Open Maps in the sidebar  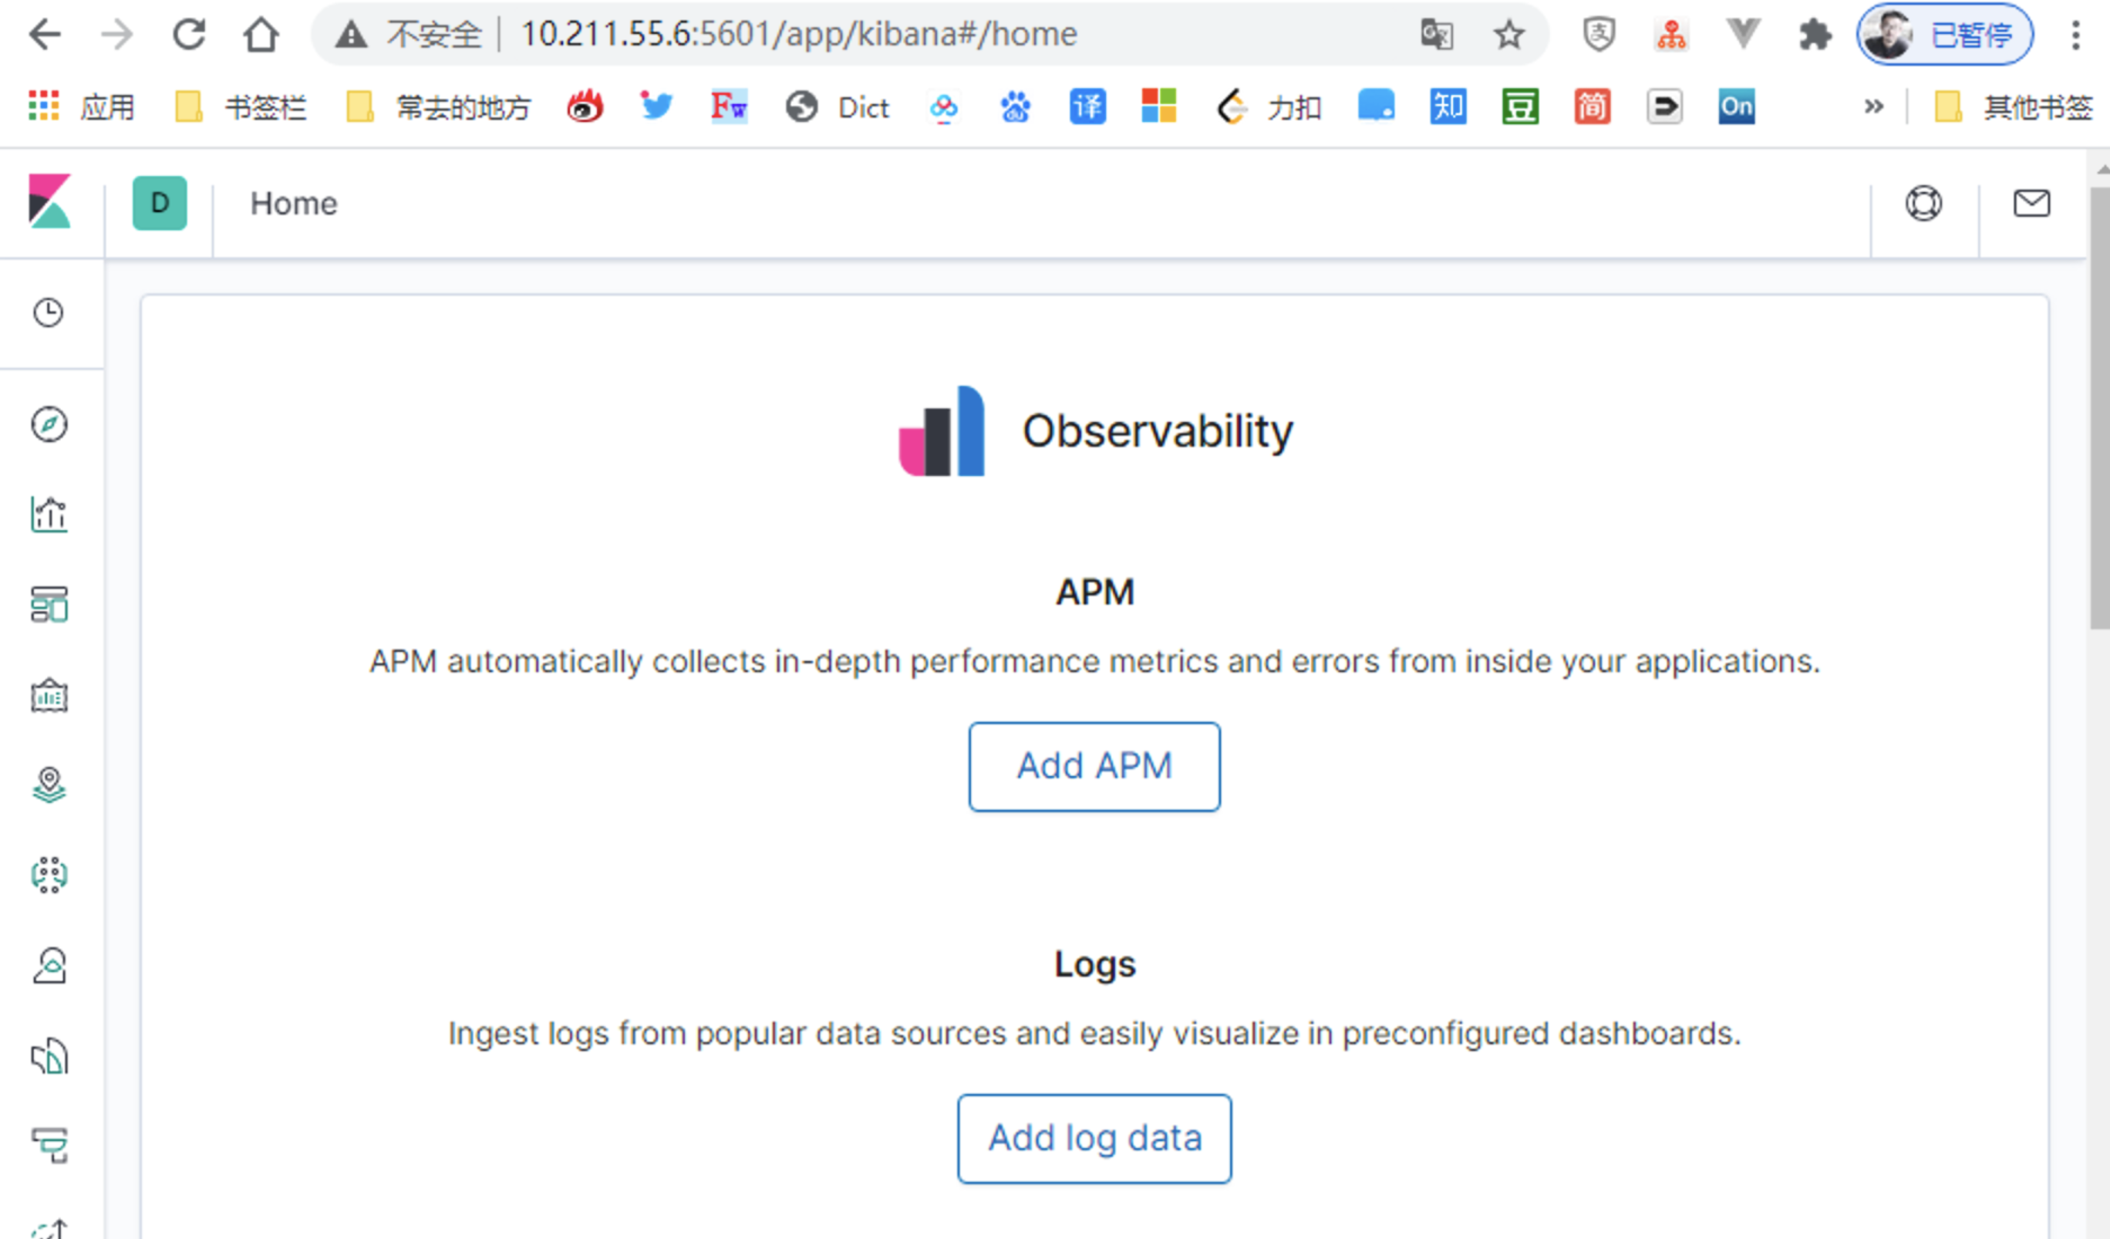click(x=49, y=785)
